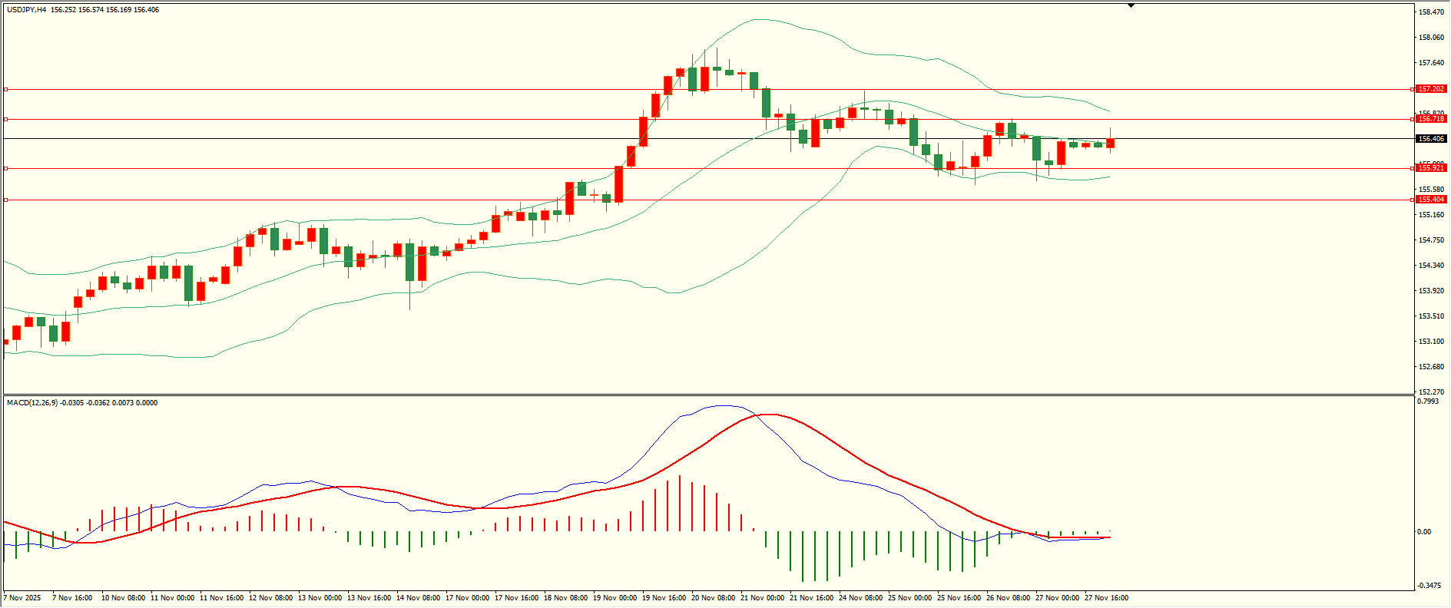Select left handle of 156.718 line
Image resolution: width=1451 pixels, height=608 pixels.
(6, 119)
